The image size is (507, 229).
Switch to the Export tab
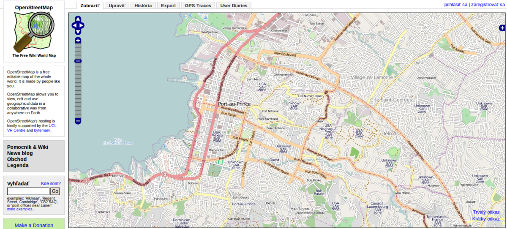click(x=168, y=5)
